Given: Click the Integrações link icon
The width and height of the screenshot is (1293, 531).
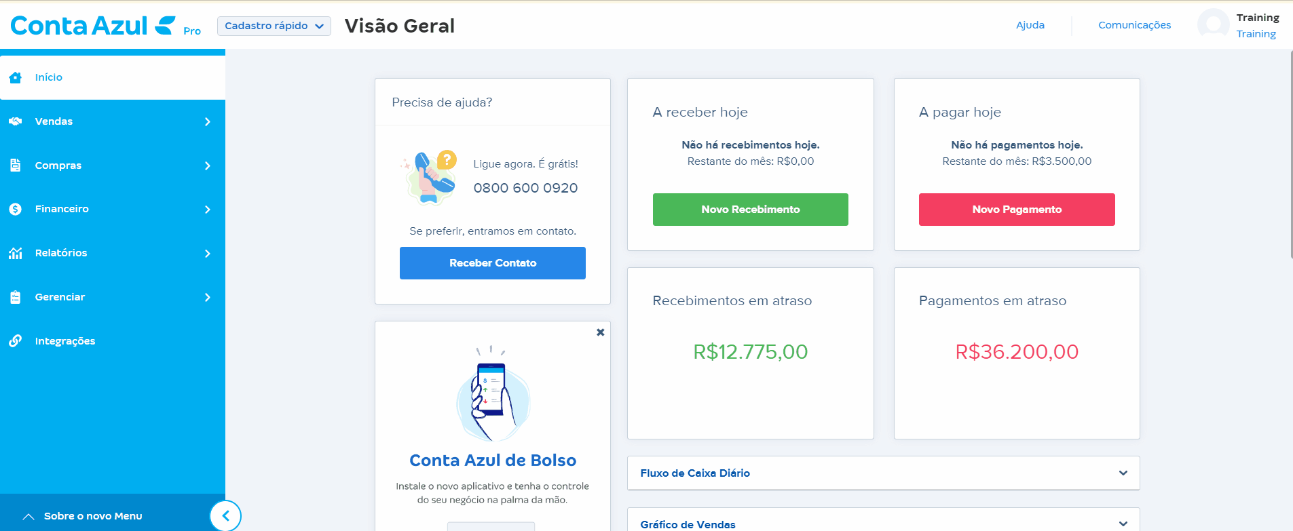Looking at the screenshot, I should (16, 341).
